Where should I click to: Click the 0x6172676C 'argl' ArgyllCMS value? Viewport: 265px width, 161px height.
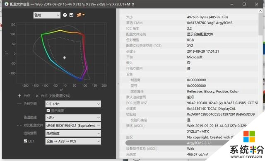pos(210,23)
